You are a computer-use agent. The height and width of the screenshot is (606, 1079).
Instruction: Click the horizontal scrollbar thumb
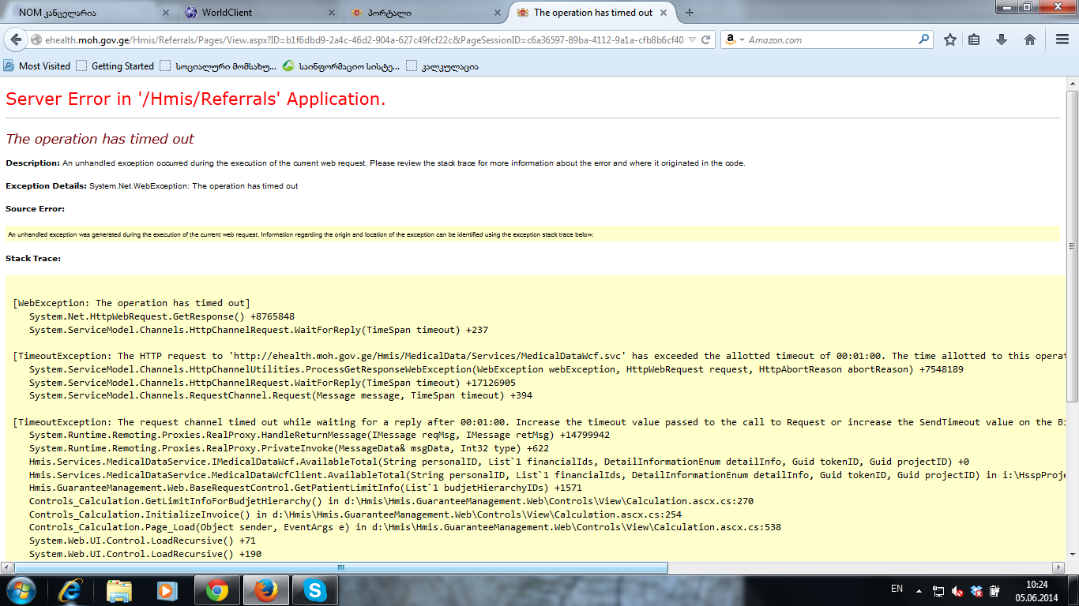(340, 567)
